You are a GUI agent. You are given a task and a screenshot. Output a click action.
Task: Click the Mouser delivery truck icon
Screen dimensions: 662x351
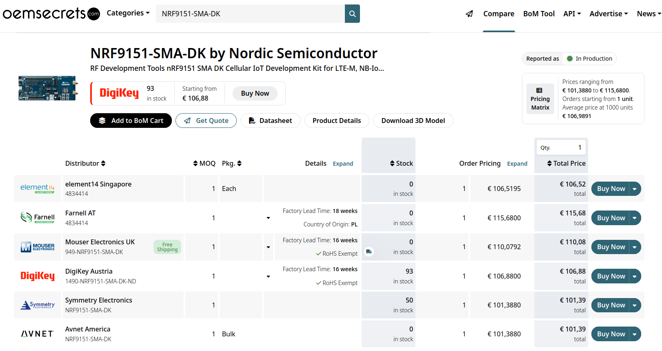coord(369,252)
